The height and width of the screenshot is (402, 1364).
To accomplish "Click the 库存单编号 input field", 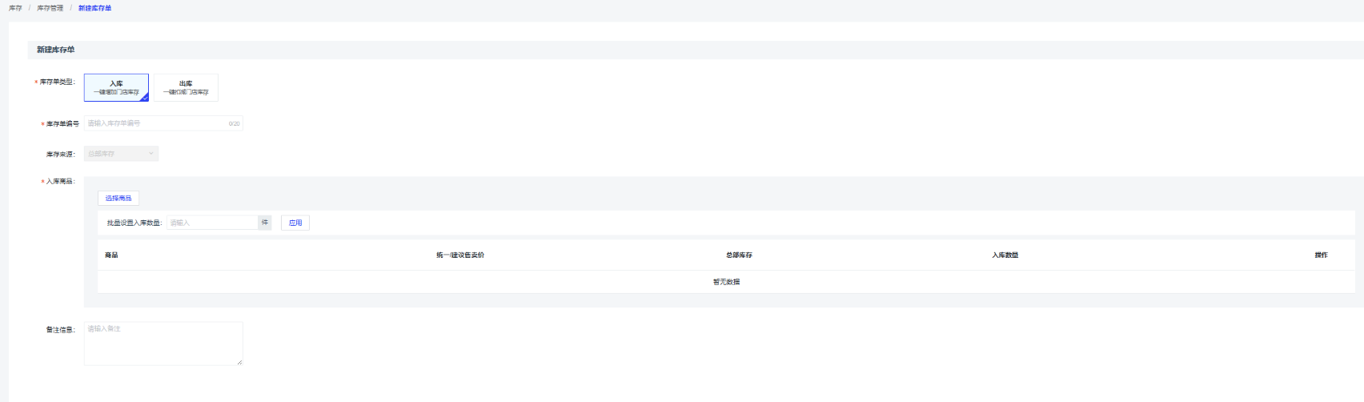I will click(156, 123).
